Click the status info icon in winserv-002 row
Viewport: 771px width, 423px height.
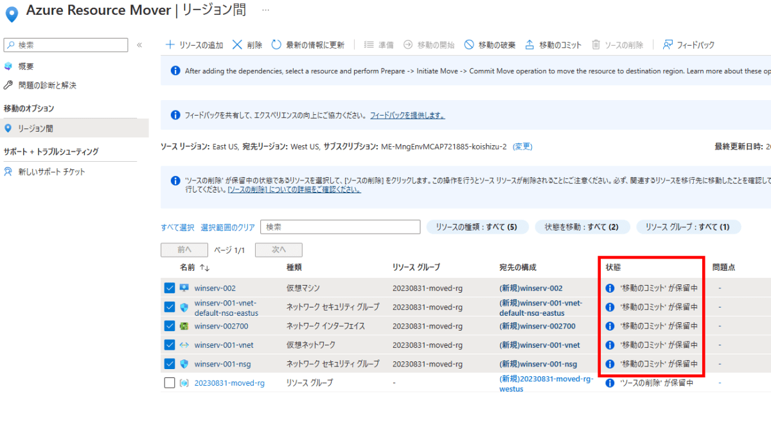pyautogui.click(x=610, y=288)
